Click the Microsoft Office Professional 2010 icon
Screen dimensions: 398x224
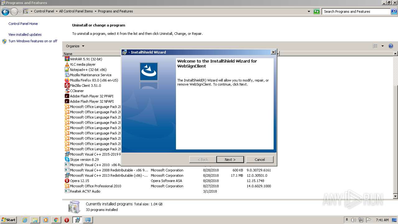pyautogui.click(x=67, y=186)
